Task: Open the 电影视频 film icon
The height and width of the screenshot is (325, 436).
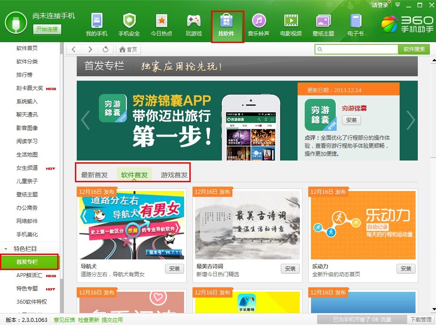Action: [x=291, y=21]
